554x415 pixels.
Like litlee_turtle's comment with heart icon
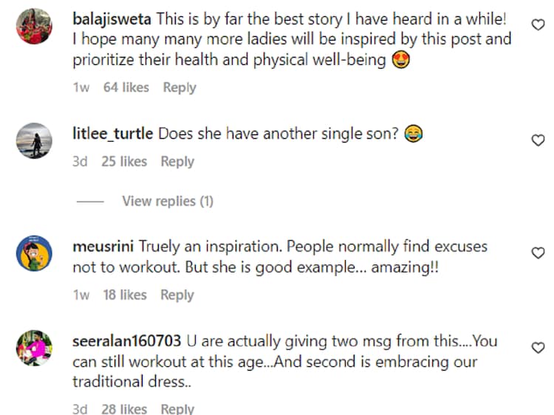click(x=538, y=140)
